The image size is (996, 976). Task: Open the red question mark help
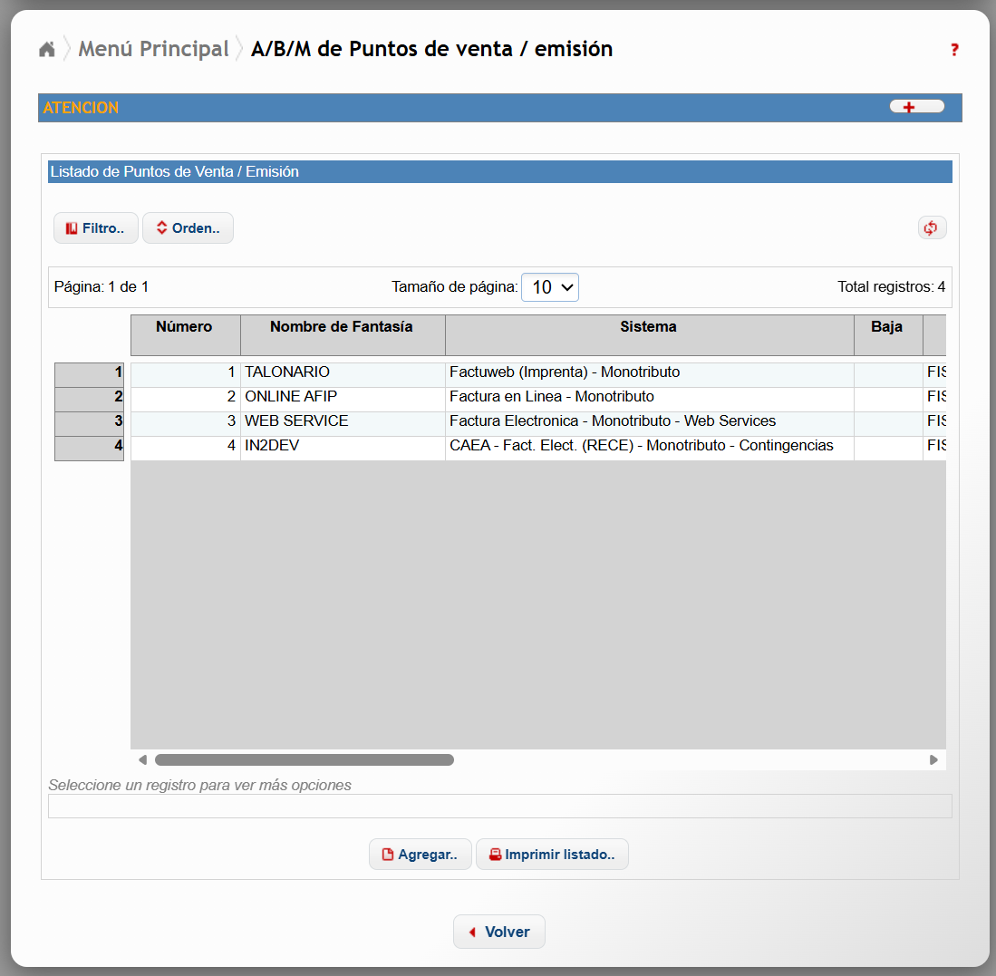tap(954, 50)
